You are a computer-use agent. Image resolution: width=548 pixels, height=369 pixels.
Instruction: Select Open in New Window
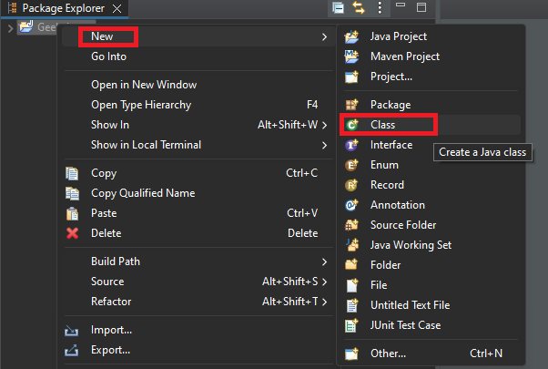[x=198, y=85]
